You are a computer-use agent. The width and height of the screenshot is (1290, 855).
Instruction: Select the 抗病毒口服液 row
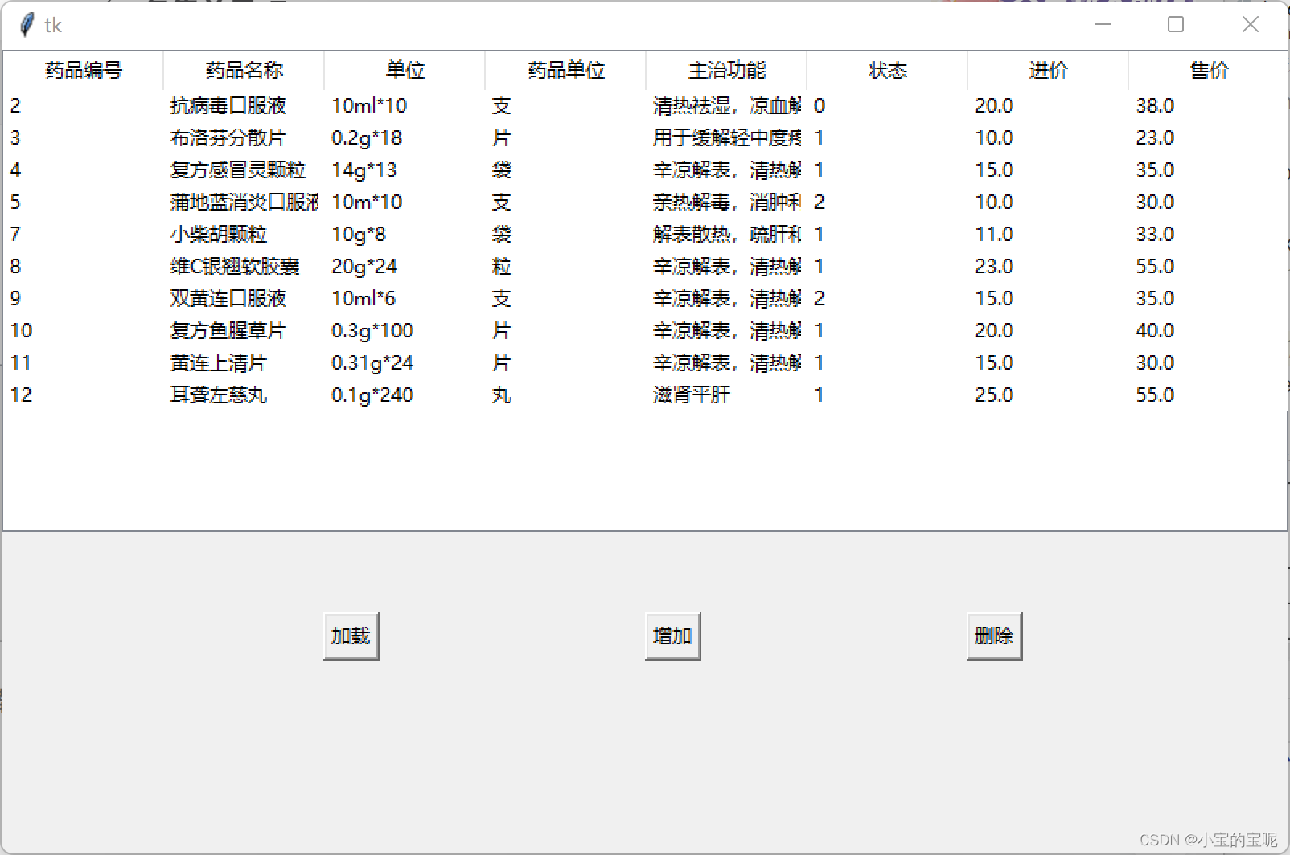coord(645,105)
